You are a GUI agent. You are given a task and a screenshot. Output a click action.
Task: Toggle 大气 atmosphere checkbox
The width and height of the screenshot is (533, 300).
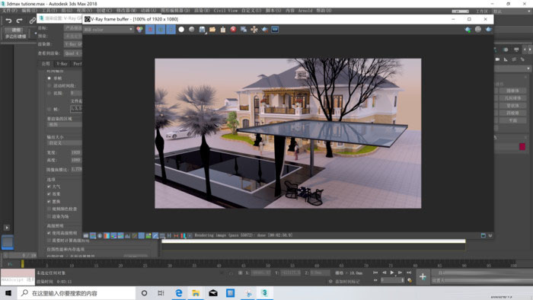coord(49,187)
